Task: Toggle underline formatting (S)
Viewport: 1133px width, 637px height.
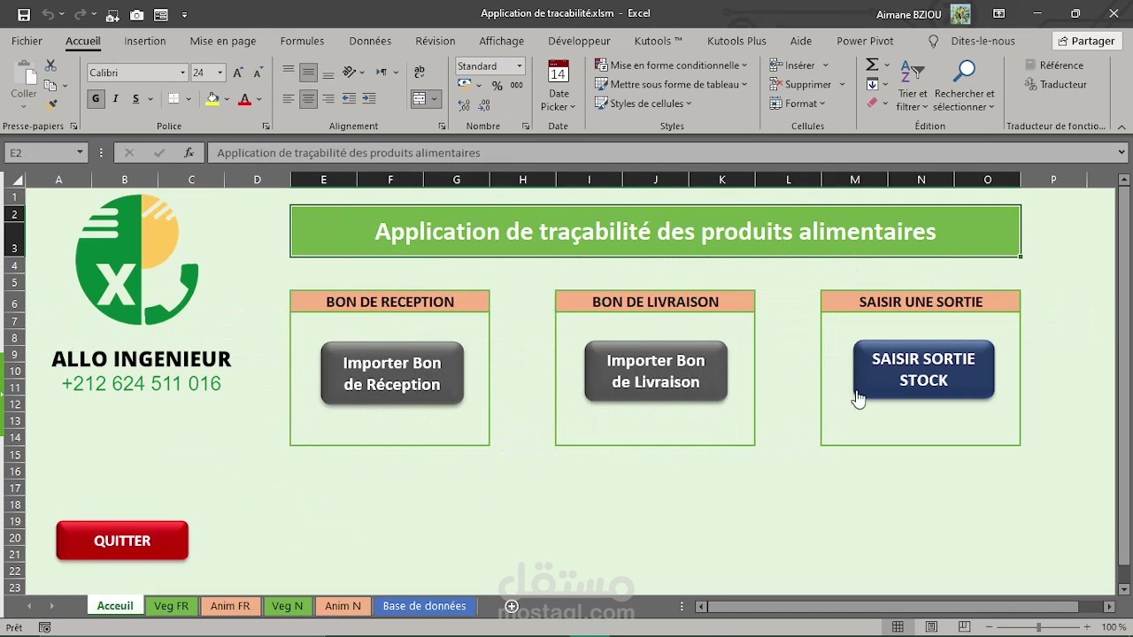Action: (135, 99)
